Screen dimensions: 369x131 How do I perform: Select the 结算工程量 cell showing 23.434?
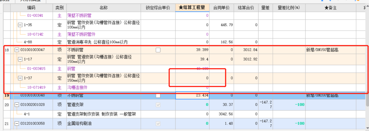point(192,95)
